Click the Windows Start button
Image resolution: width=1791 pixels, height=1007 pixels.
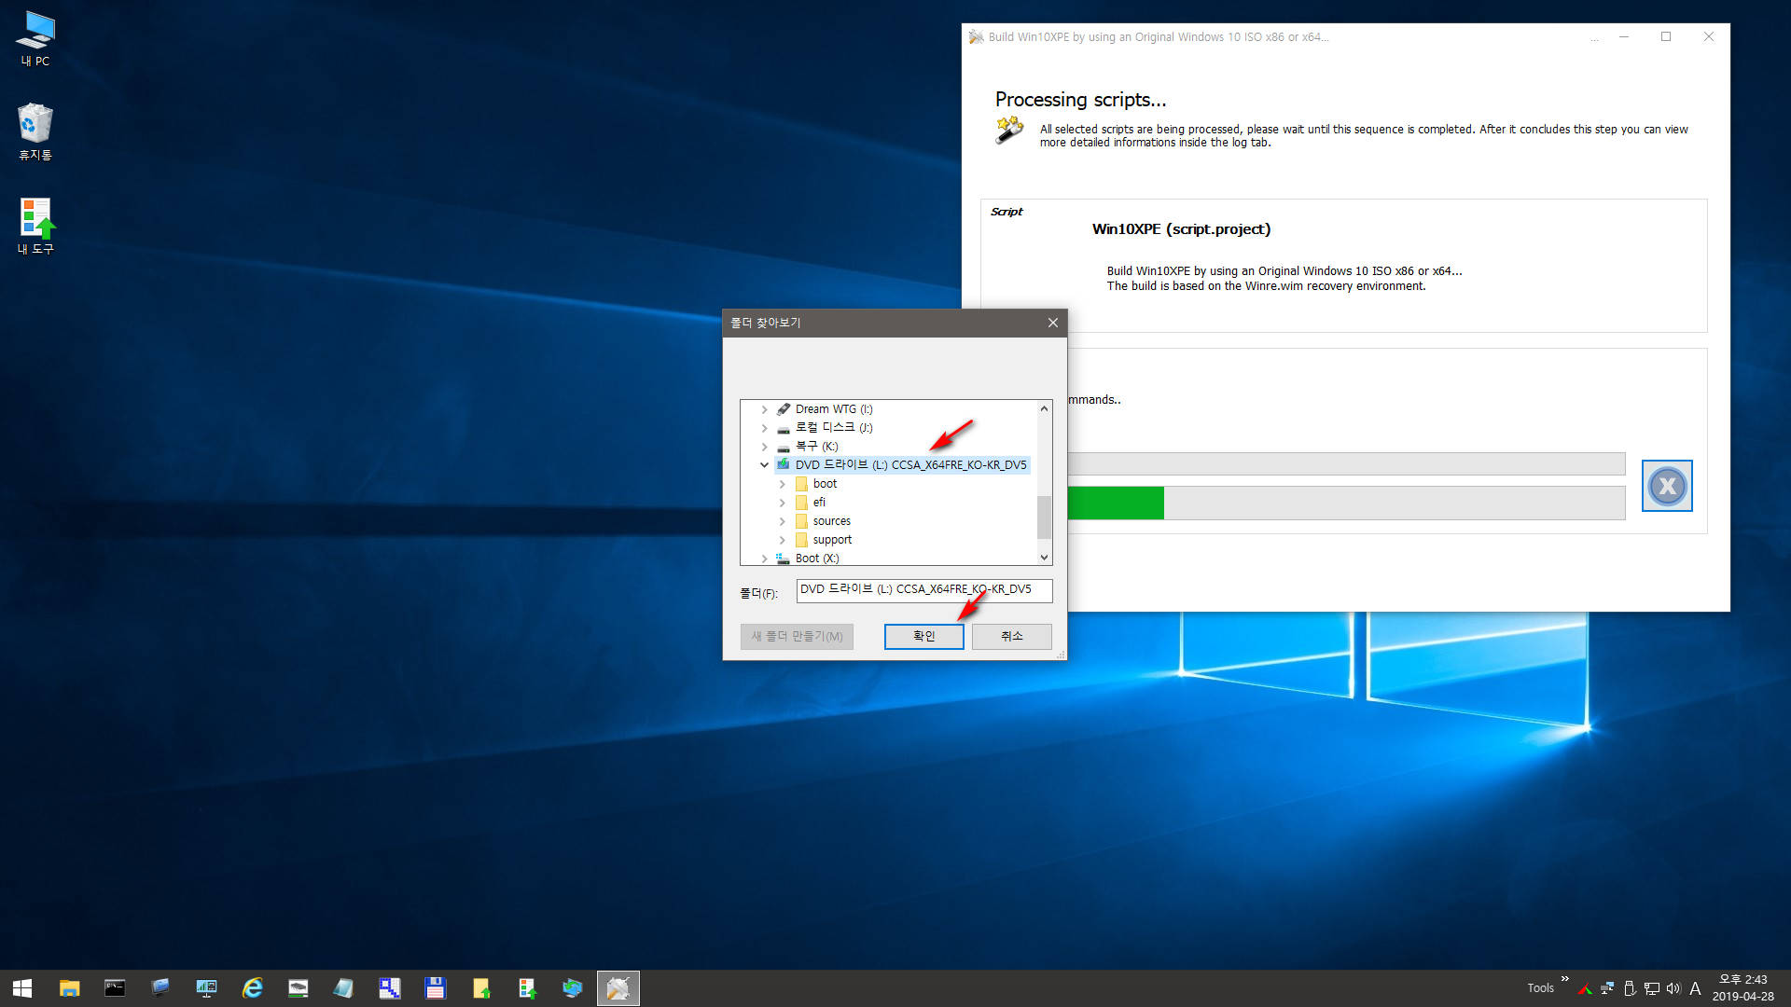22,988
